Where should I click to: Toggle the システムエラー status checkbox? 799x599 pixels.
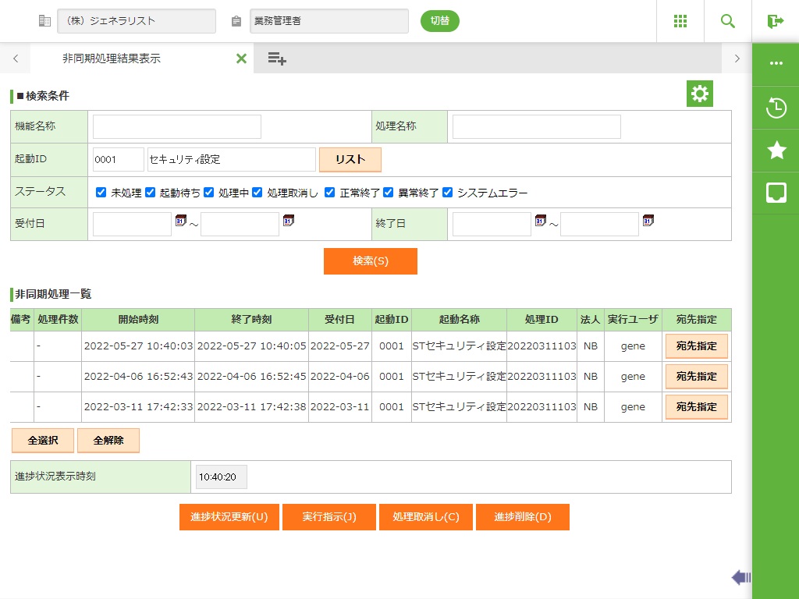coord(447,193)
